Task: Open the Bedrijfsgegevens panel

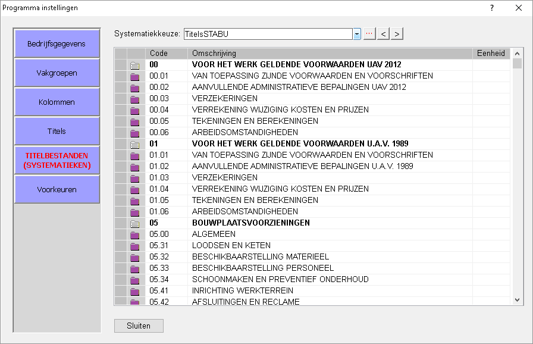Action: pyautogui.click(x=57, y=43)
